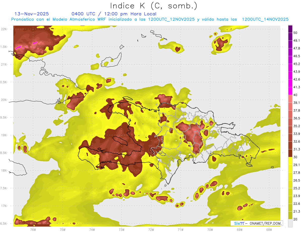Click the colorbar label "39.1"

(296, 103)
